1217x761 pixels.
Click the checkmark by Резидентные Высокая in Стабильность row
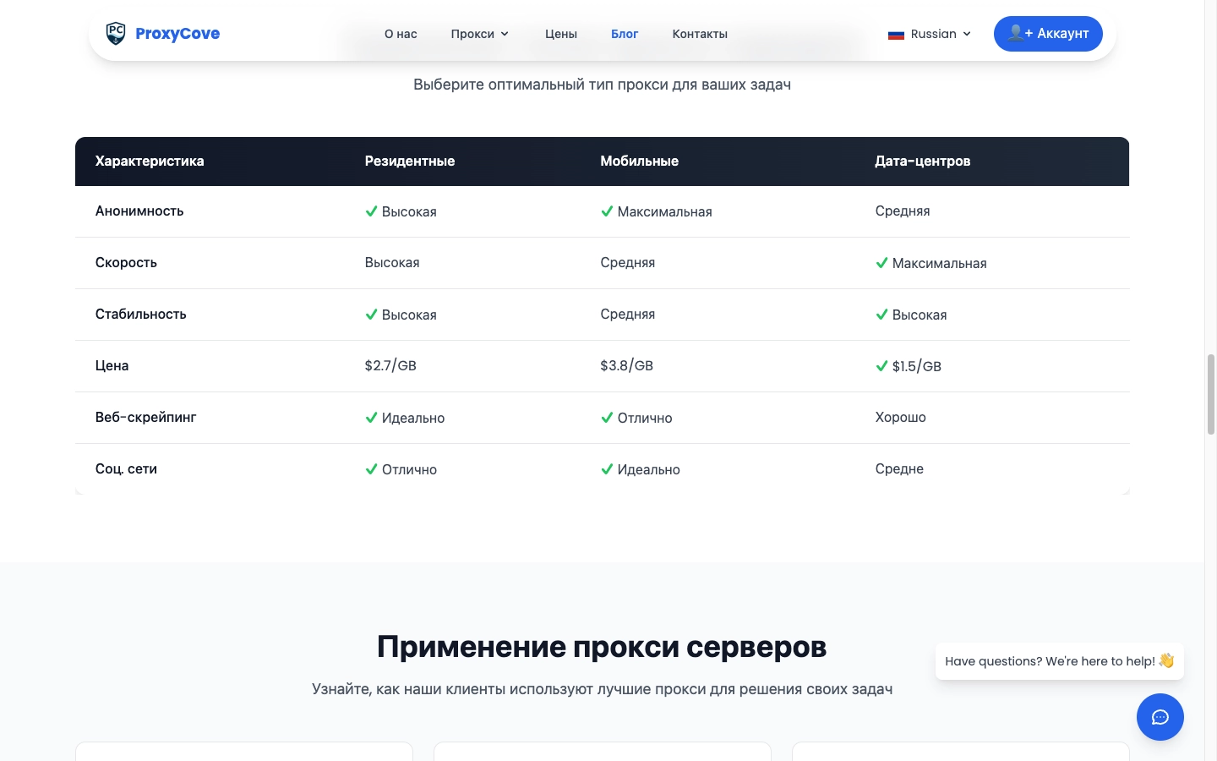tap(371, 315)
